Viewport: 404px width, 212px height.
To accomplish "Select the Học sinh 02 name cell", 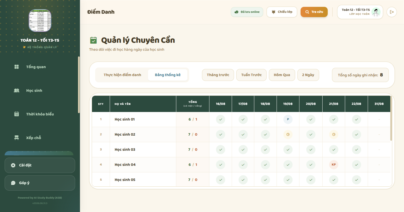I will [143, 134].
